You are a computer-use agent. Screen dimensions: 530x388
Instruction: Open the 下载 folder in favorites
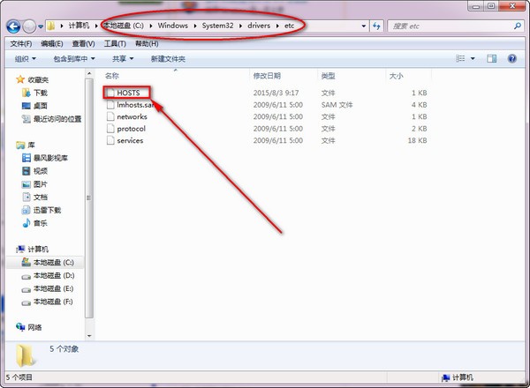pos(41,93)
